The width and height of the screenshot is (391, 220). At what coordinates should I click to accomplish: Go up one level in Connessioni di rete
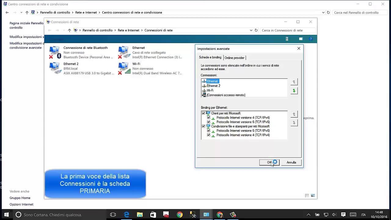click(x=69, y=30)
